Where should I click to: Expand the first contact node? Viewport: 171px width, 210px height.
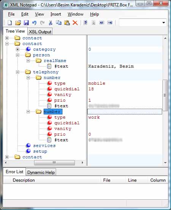(x=7, y=38)
